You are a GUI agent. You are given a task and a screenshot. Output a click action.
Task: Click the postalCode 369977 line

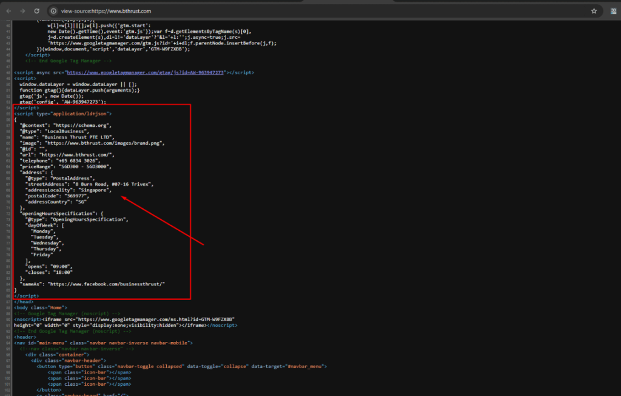[58, 196]
